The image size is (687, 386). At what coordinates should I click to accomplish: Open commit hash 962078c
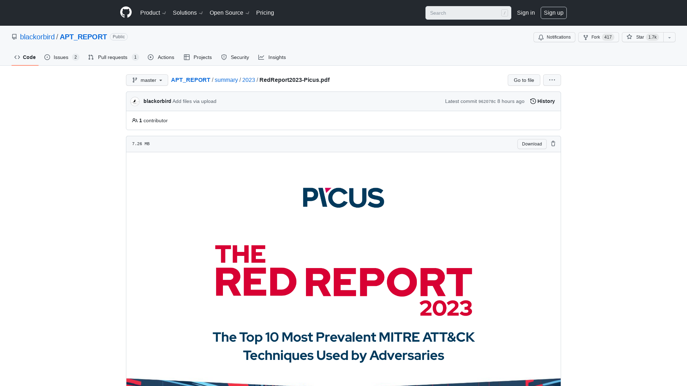click(x=487, y=102)
